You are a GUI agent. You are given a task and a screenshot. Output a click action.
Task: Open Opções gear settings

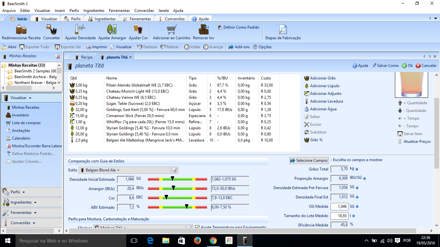point(262,47)
